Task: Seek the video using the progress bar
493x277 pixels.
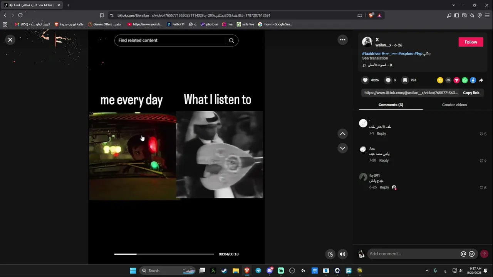Action: pos(164,254)
